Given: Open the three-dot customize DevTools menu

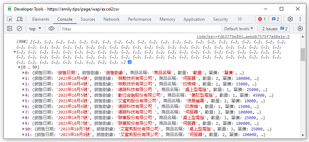Looking at the screenshot, I should [300, 19].
